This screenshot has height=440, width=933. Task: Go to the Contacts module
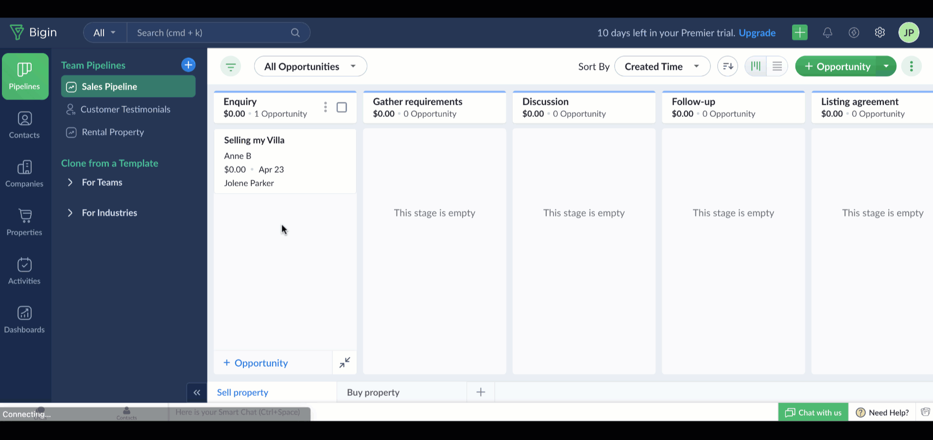(24, 125)
